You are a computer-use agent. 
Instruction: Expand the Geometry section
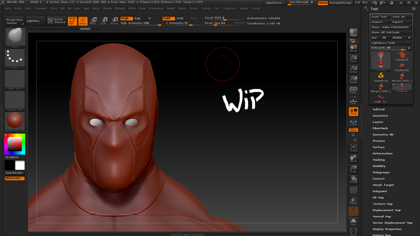click(380, 116)
